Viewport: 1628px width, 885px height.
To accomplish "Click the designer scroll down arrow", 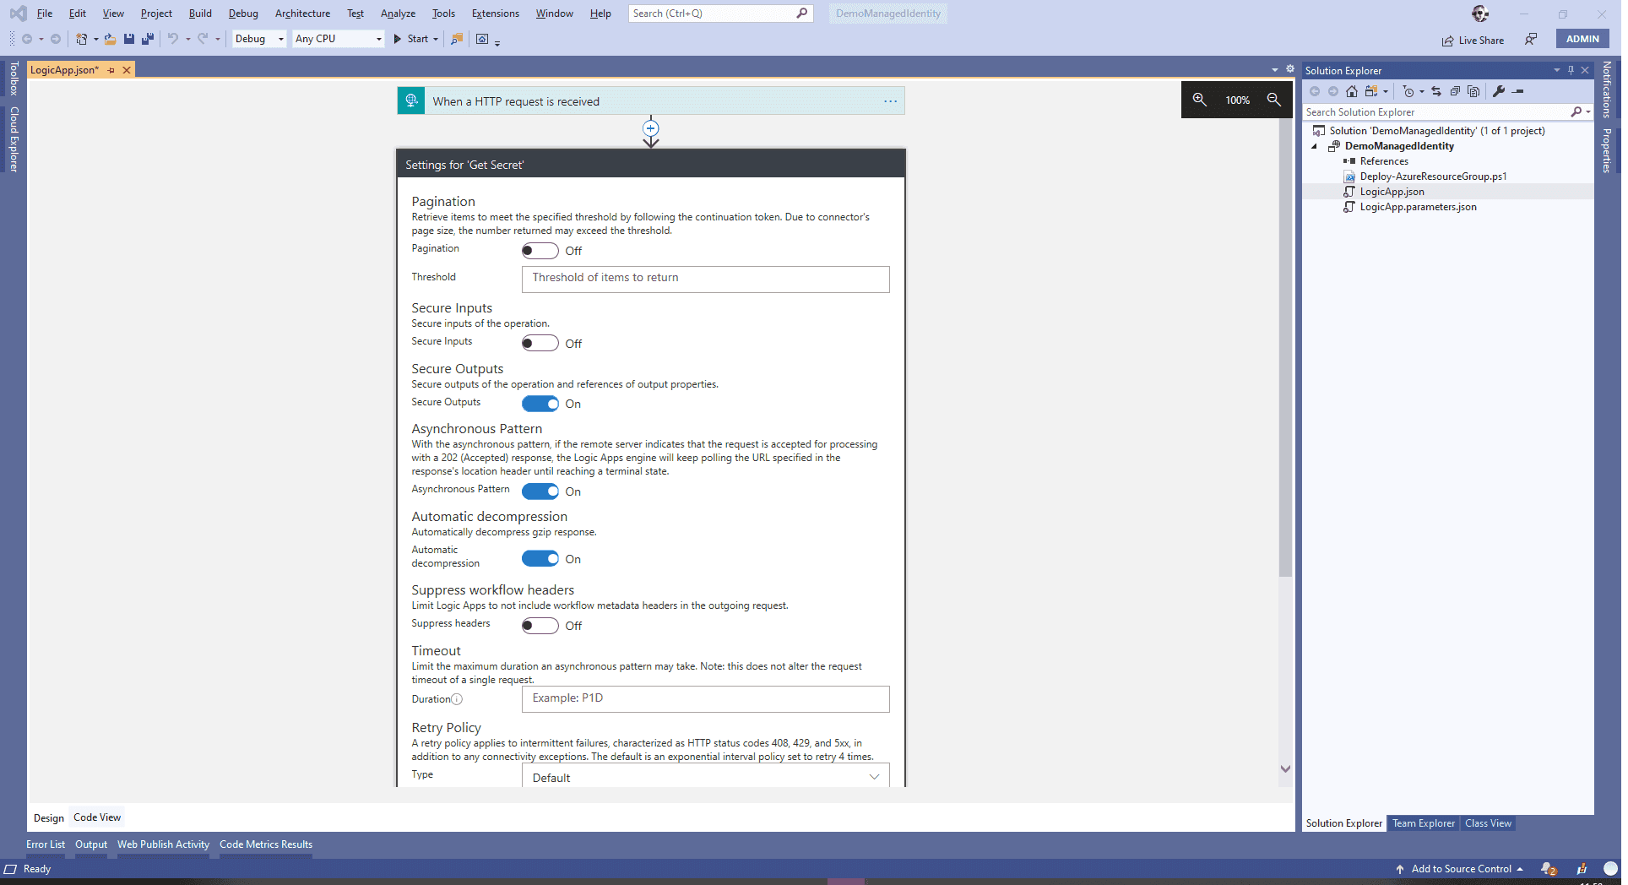I will pyautogui.click(x=1285, y=769).
